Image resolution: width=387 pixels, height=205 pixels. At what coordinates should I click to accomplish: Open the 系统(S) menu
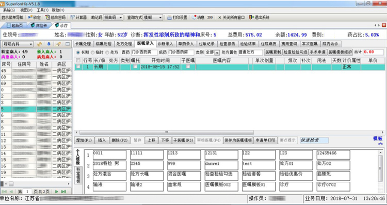click(x=9, y=10)
